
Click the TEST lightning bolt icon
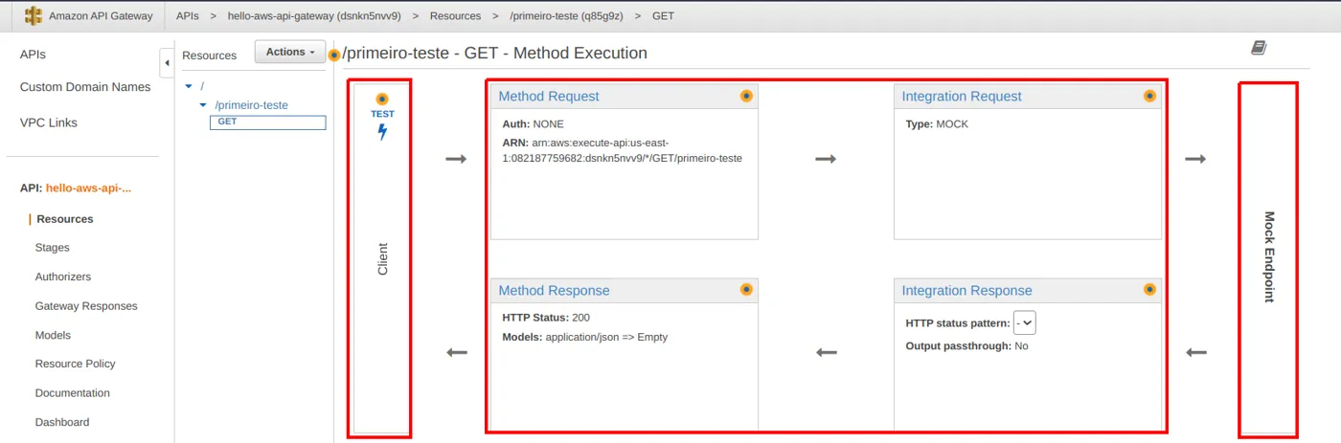tap(382, 132)
